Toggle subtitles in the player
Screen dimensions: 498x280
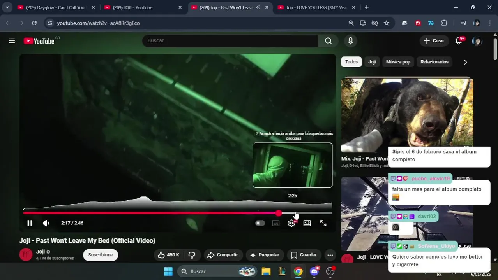[276, 223]
